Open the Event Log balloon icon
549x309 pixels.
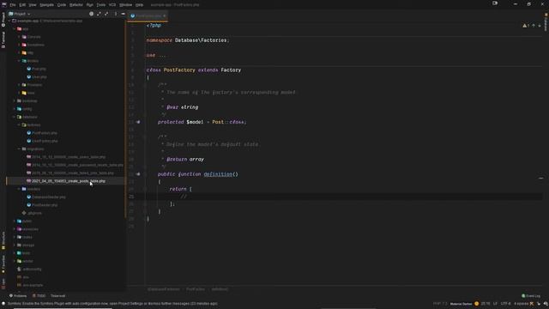coord(523,295)
